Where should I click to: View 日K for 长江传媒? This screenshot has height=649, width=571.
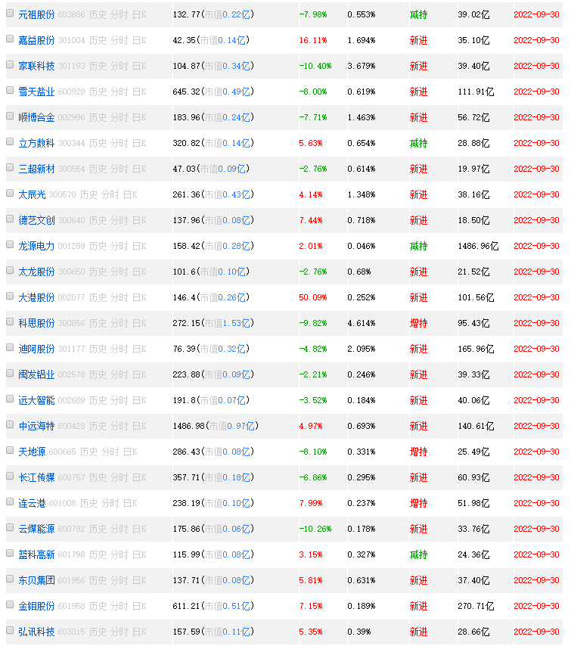[x=139, y=477]
